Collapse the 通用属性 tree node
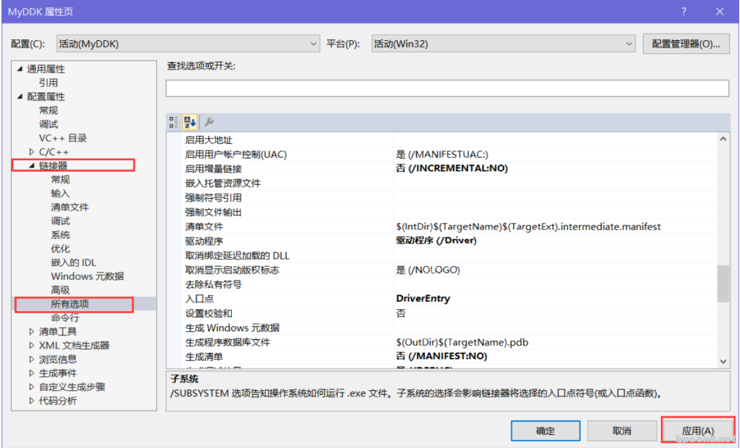The height and width of the screenshot is (448, 740). (20, 69)
